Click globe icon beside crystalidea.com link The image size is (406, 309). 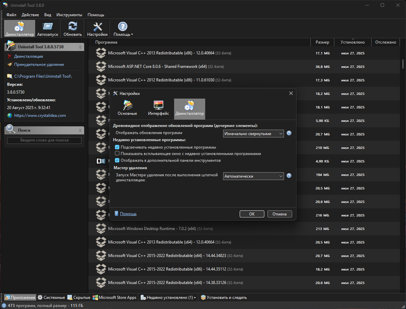pos(9,115)
